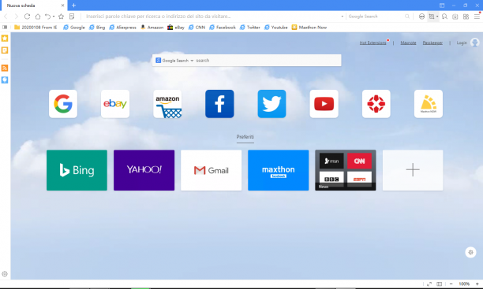This screenshot has width=483, height=289.
Task: Toggle split screen view in the status bar
Action: pyautogui.click(x=440, y=283)
